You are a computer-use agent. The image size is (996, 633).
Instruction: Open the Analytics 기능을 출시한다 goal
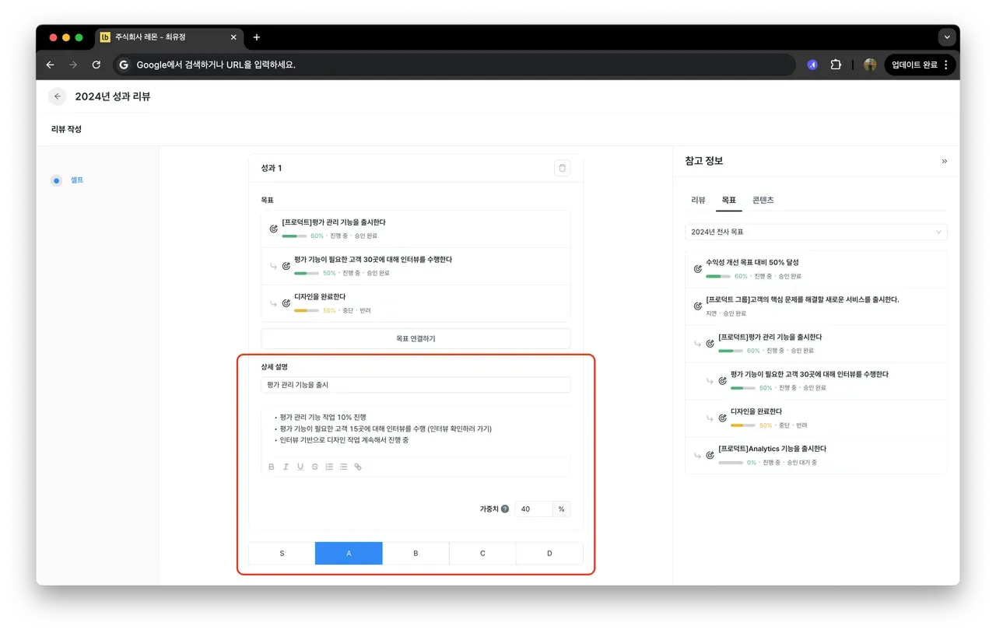tap(816, 455)
